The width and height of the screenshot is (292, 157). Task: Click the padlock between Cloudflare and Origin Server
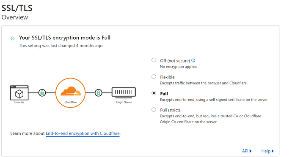click(x=98, y=92)
